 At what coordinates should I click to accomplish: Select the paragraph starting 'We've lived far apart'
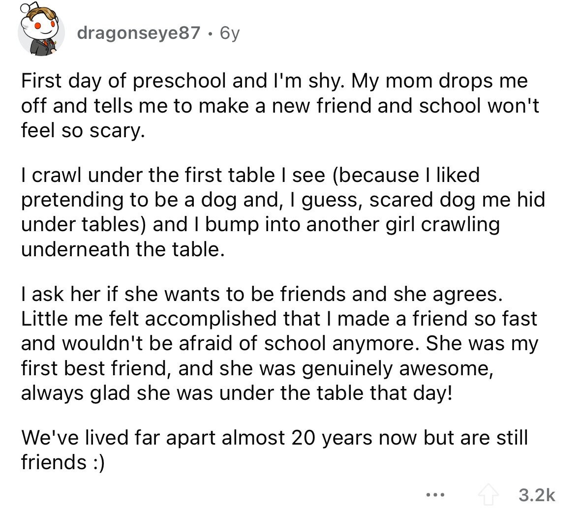click(x=275, y=450)
